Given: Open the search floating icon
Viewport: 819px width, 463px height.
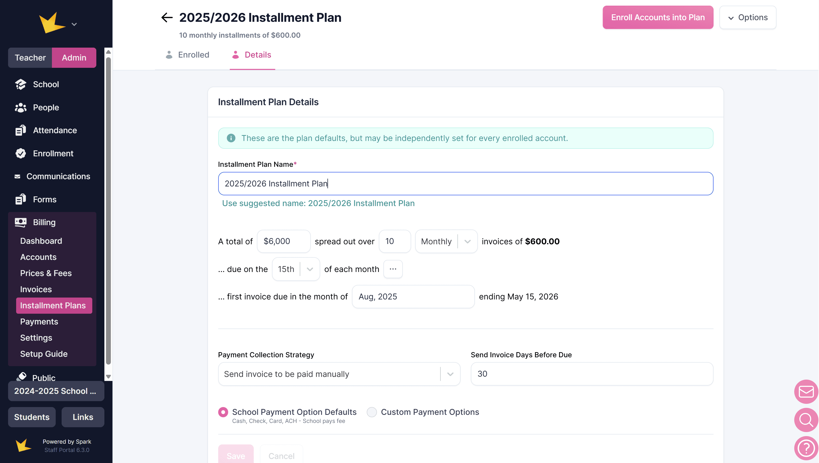Looking at the screenshot, I should coord(806,420).
